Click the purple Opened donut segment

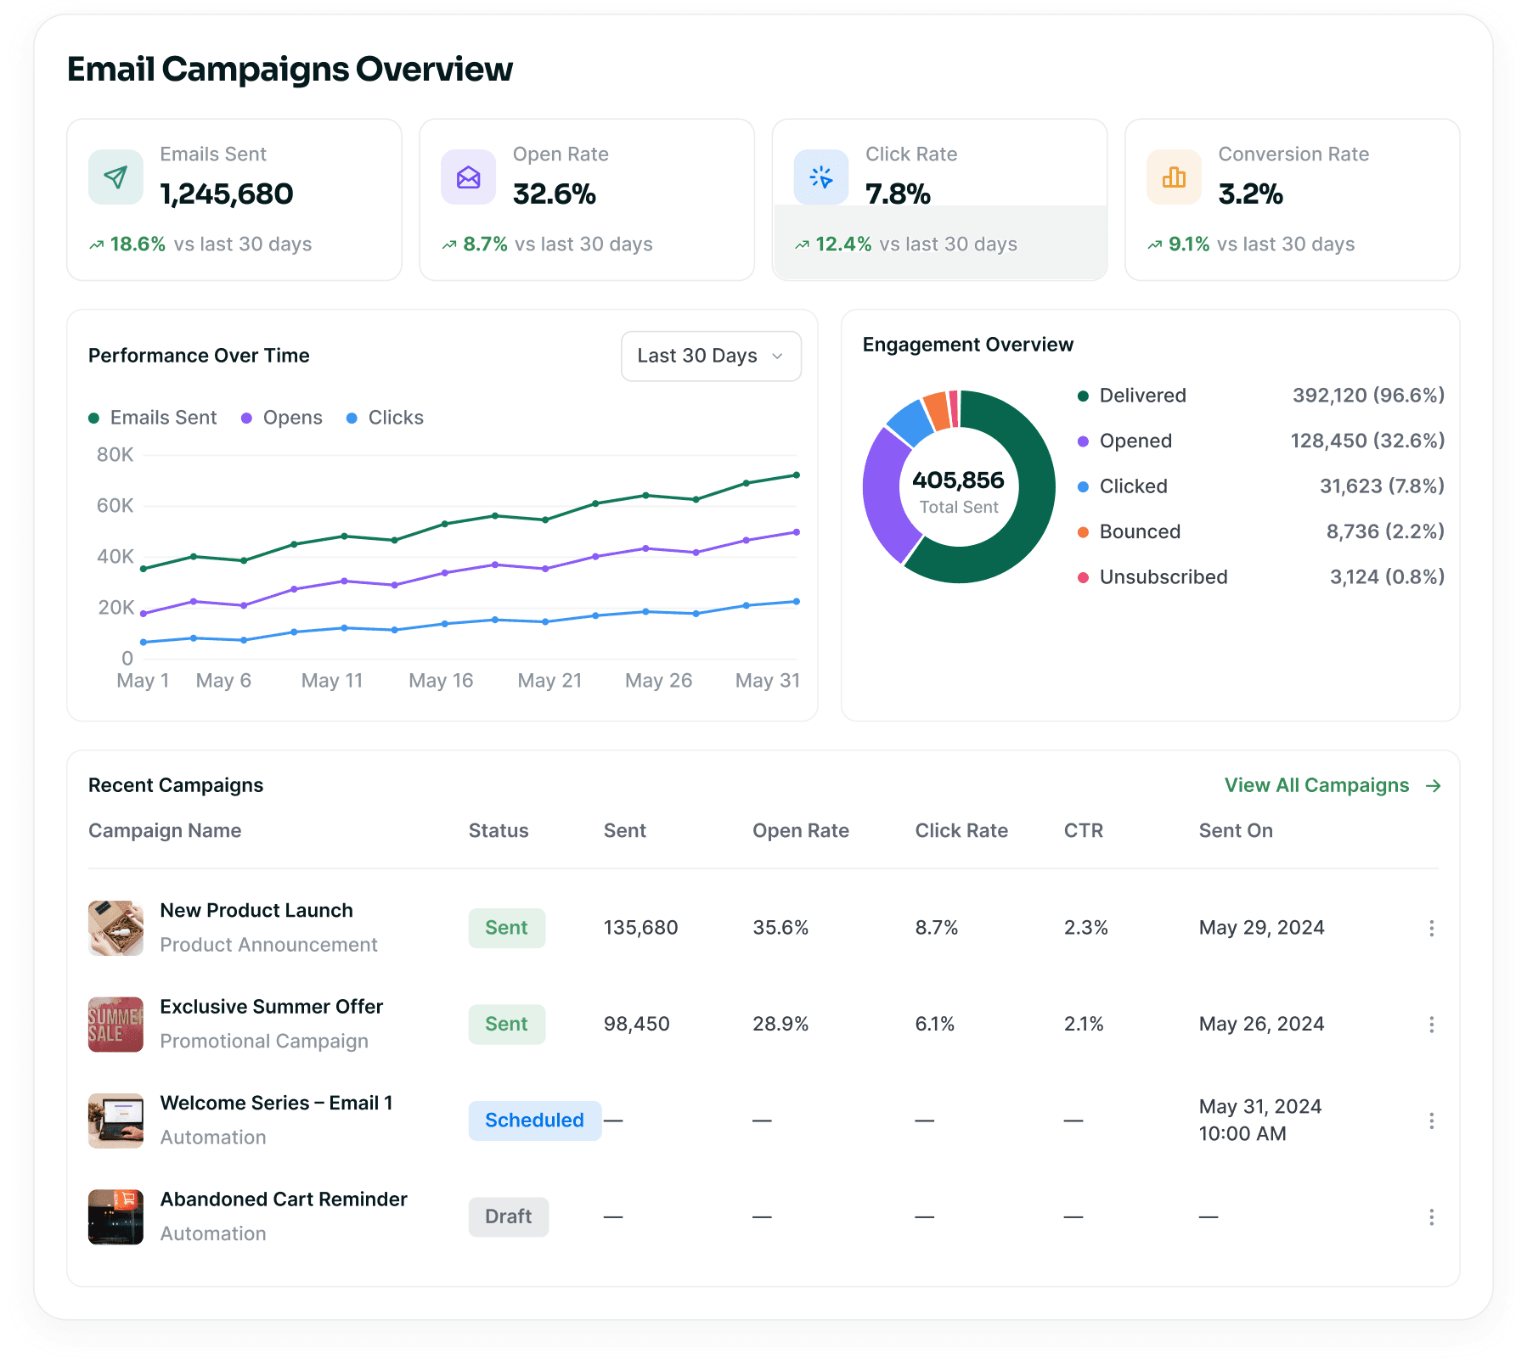884,497
